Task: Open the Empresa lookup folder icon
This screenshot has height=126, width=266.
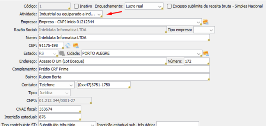Action: [x=206, y=22]
